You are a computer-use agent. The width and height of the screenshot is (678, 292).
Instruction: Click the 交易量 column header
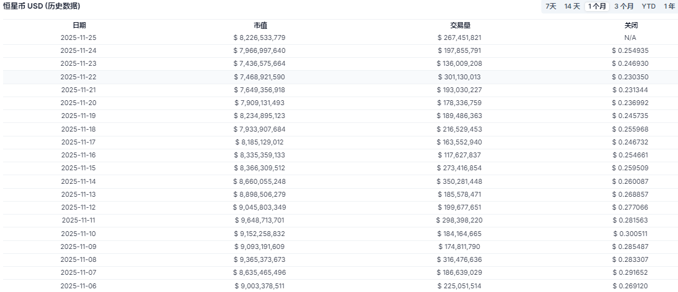tap(460, 25)
